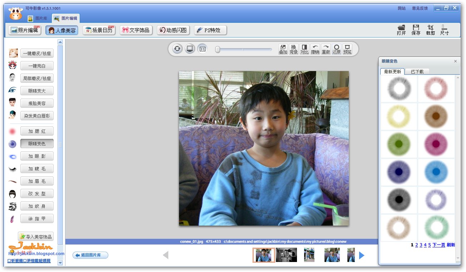This screenshot has width=466, height=272.
Task: Click the 撤销 undo icon
Action: [x=315, y=49]
